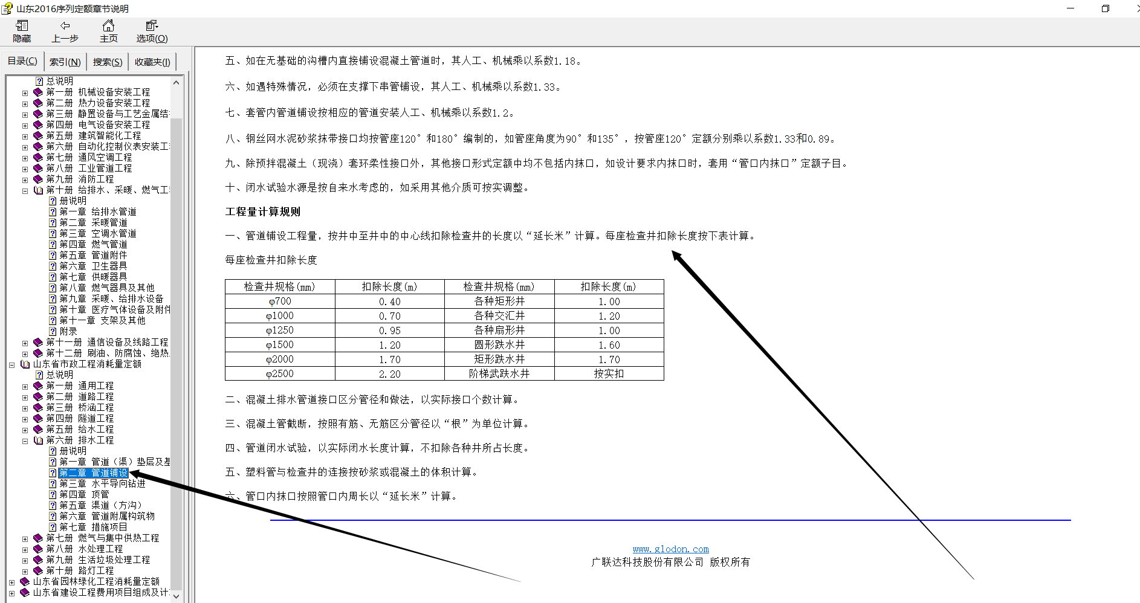Click the app help icon in title bar

click(7, 8)
